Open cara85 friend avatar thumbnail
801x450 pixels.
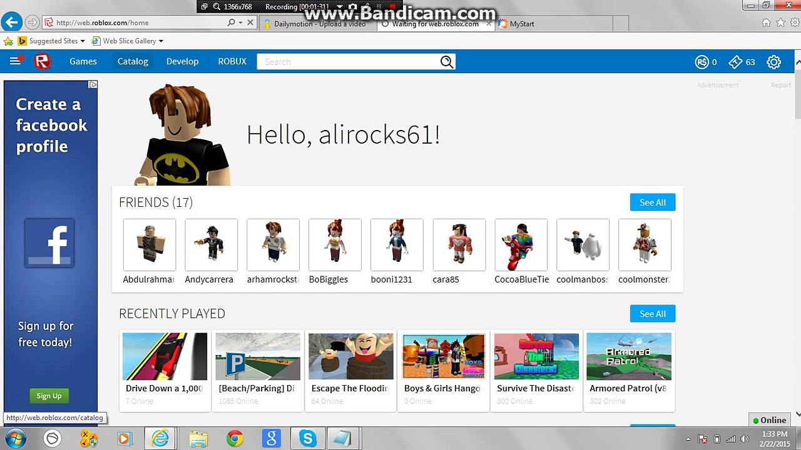pos(459,245)
